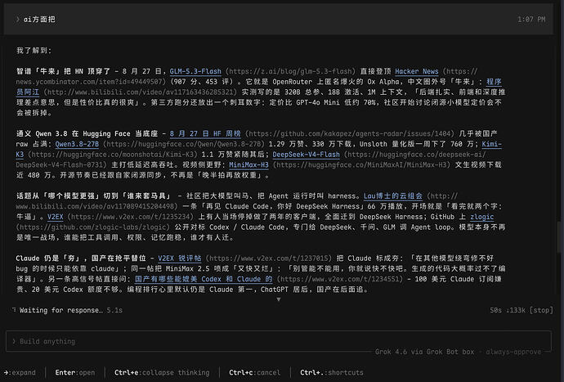This screenshot has width=564, height=382.
Task: Click the 通义 Qwen 3.8 在 Hugging Face 当底座 heading
Action: 87,133
